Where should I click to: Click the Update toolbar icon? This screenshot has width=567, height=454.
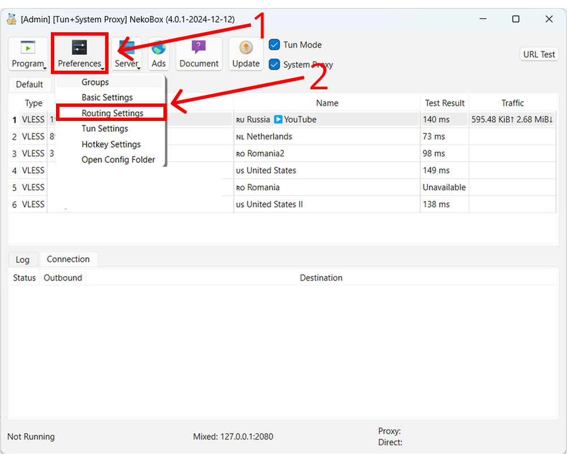pyautogui.click(x=245, y=46)
